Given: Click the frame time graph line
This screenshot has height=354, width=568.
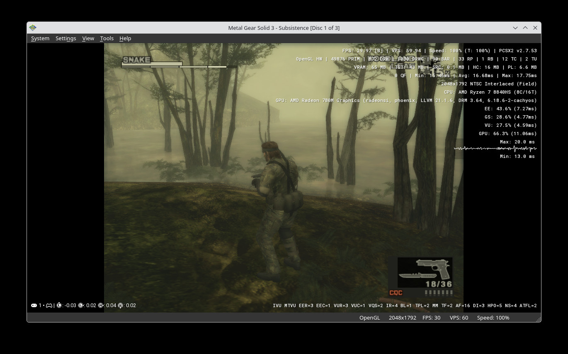Looking at the screenshot, I should tap(495, 148).
